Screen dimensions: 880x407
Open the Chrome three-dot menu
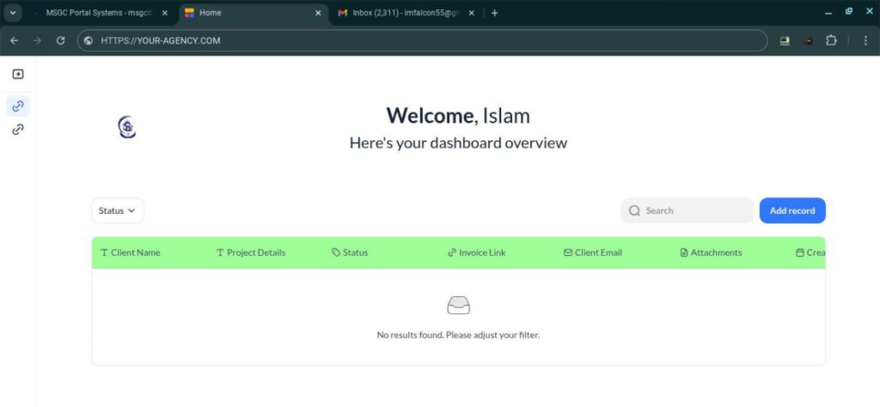863,40
